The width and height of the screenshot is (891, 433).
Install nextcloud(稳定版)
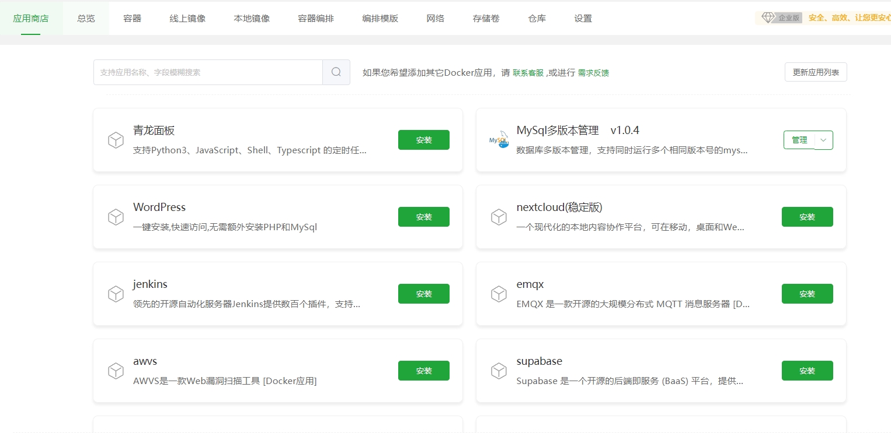point(808,217)
